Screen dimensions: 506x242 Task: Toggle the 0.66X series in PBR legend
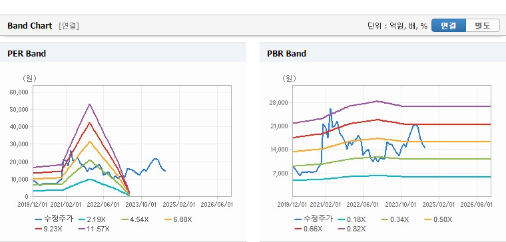coord(308,229)
